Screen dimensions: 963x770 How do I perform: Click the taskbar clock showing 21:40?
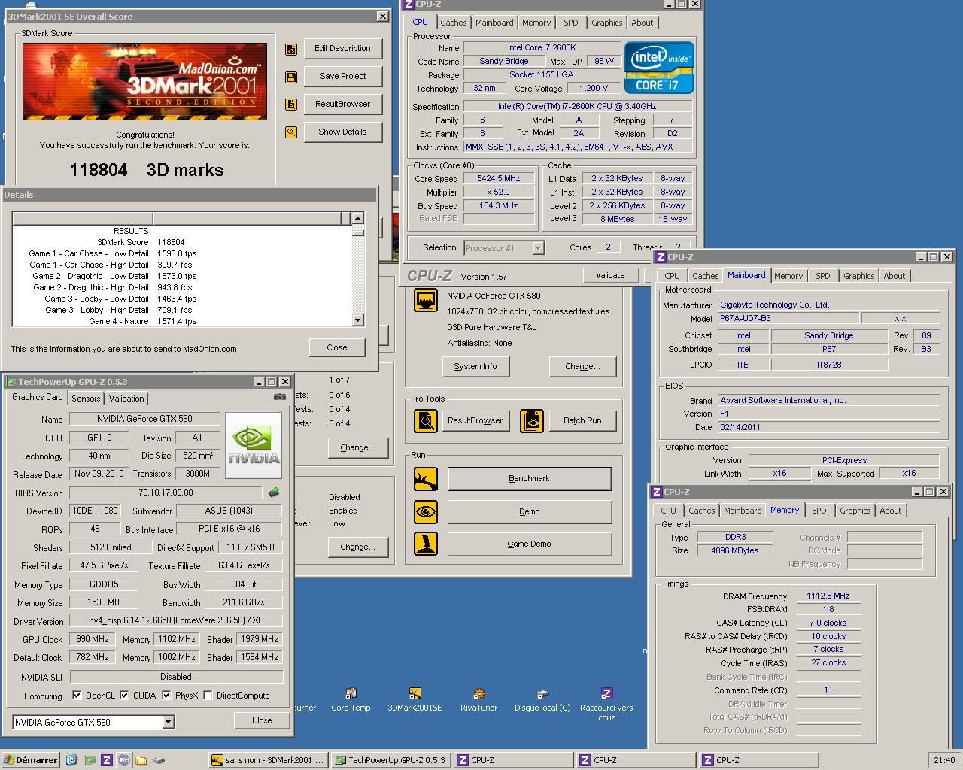tap(943, 760)
